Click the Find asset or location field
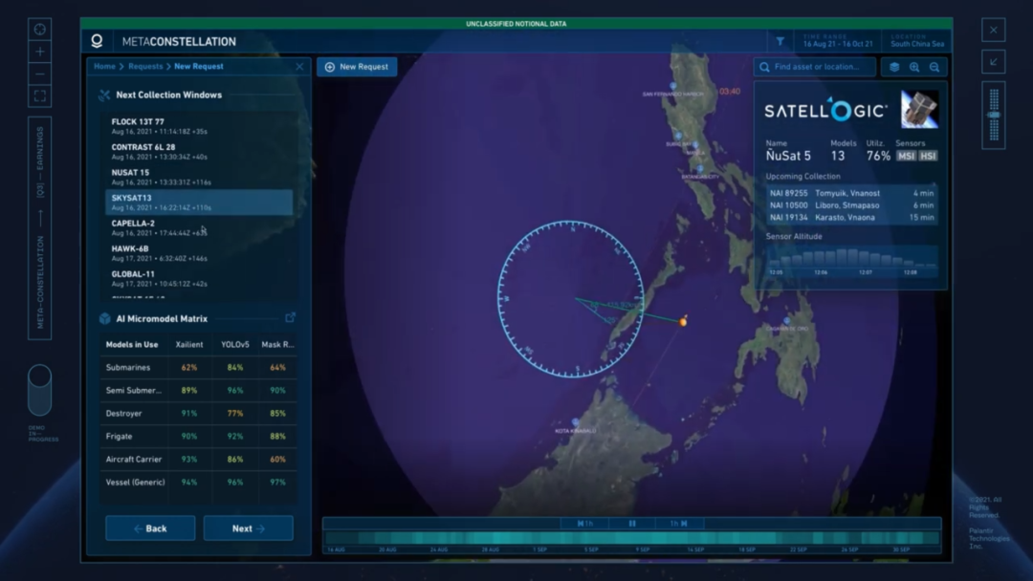 (815, 67)
